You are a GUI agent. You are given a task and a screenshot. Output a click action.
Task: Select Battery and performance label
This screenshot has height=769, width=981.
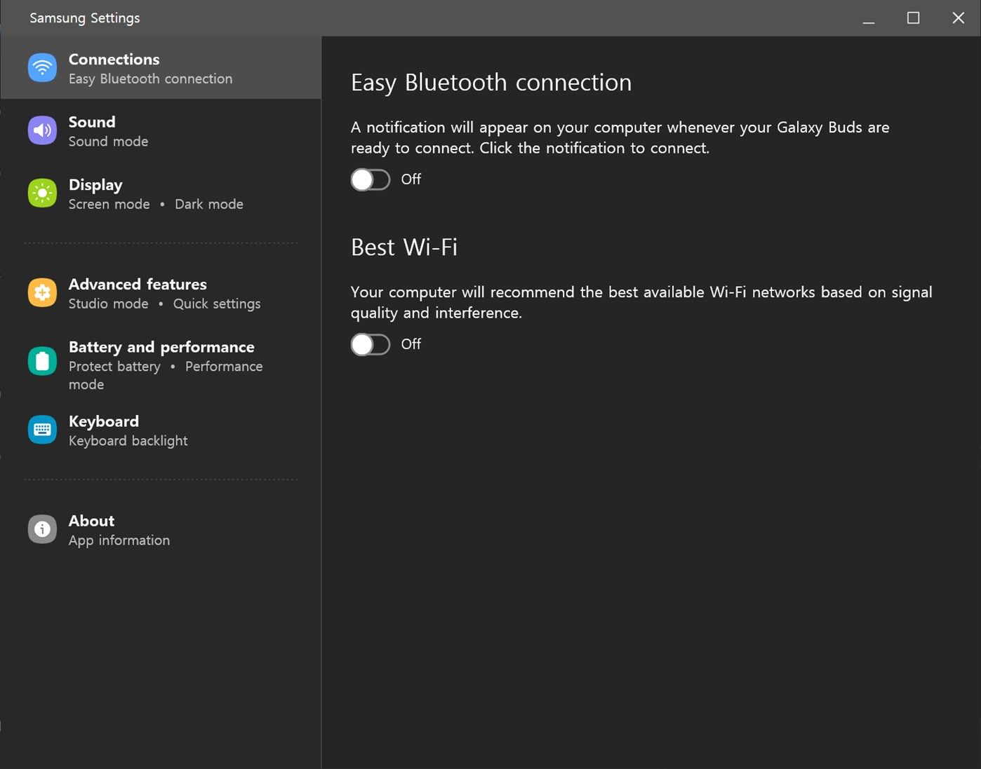coord(161,347)
